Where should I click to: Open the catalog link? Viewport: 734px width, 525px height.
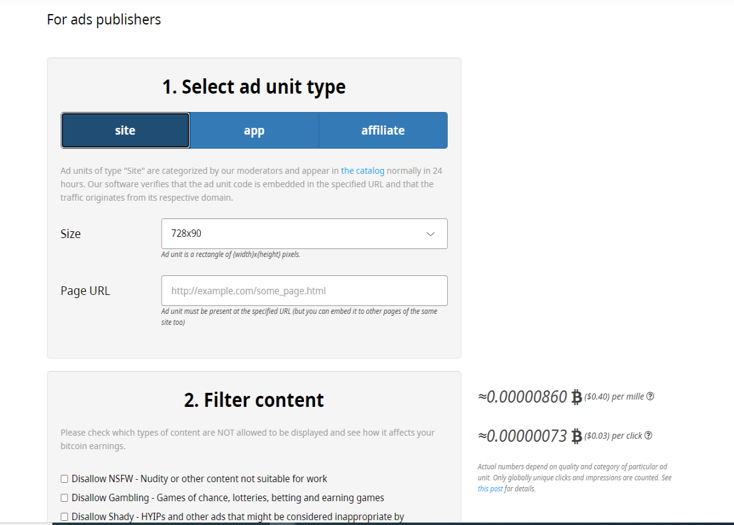[x=363, y=171]
